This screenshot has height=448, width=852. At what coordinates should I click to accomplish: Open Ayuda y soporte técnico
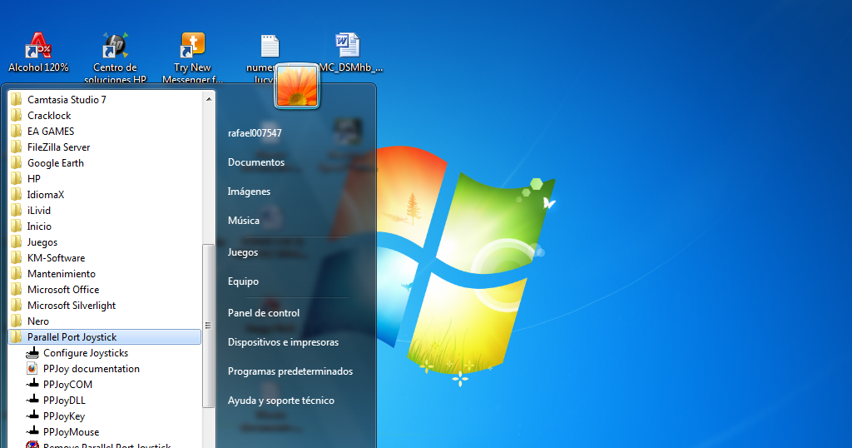[281, 401]
